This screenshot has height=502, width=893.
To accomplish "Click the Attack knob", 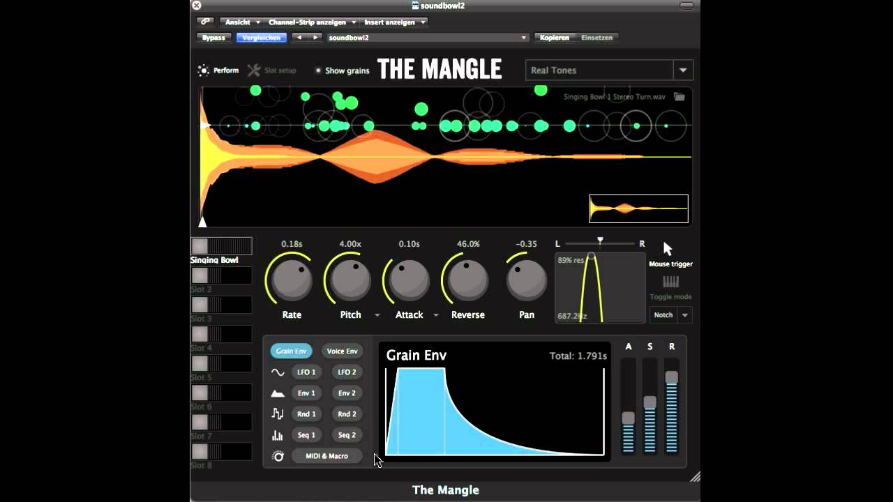I will tap(409, 279).
